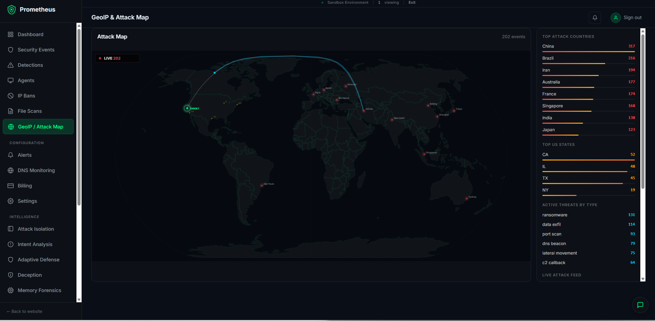Click the Security Events shield icon
655x321 pixels.
tap(11, 50)
